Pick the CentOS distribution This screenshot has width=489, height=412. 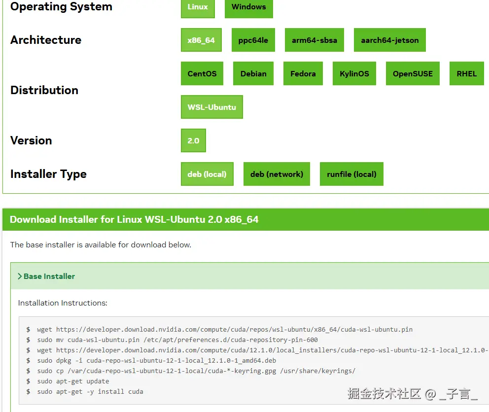202,73
